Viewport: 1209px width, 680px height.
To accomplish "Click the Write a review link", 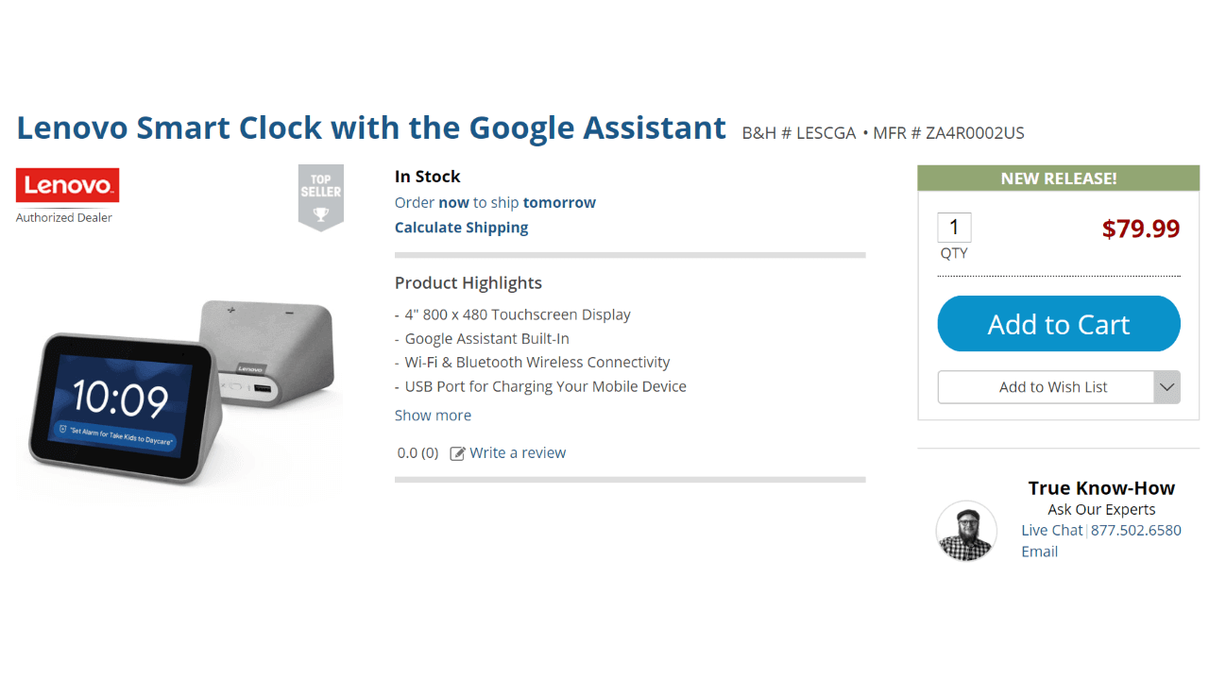I will pos(518,453).
